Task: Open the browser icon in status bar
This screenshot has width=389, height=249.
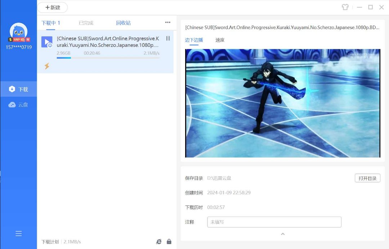Action: pyautogui.click(x=159, y=242)
